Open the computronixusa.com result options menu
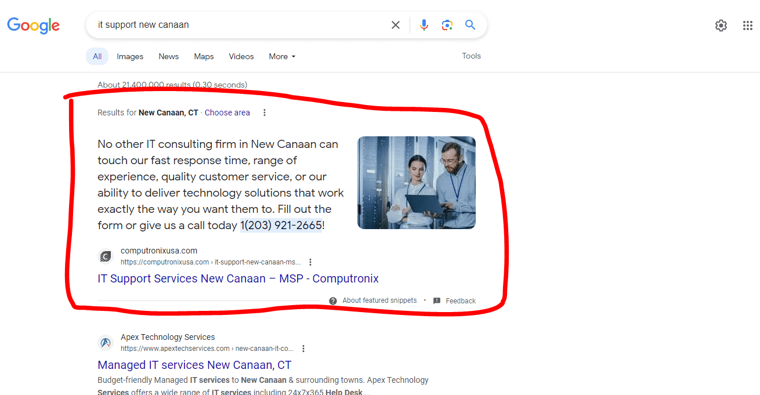Viewport: 760px width, 395px height. tap(310, 262)
